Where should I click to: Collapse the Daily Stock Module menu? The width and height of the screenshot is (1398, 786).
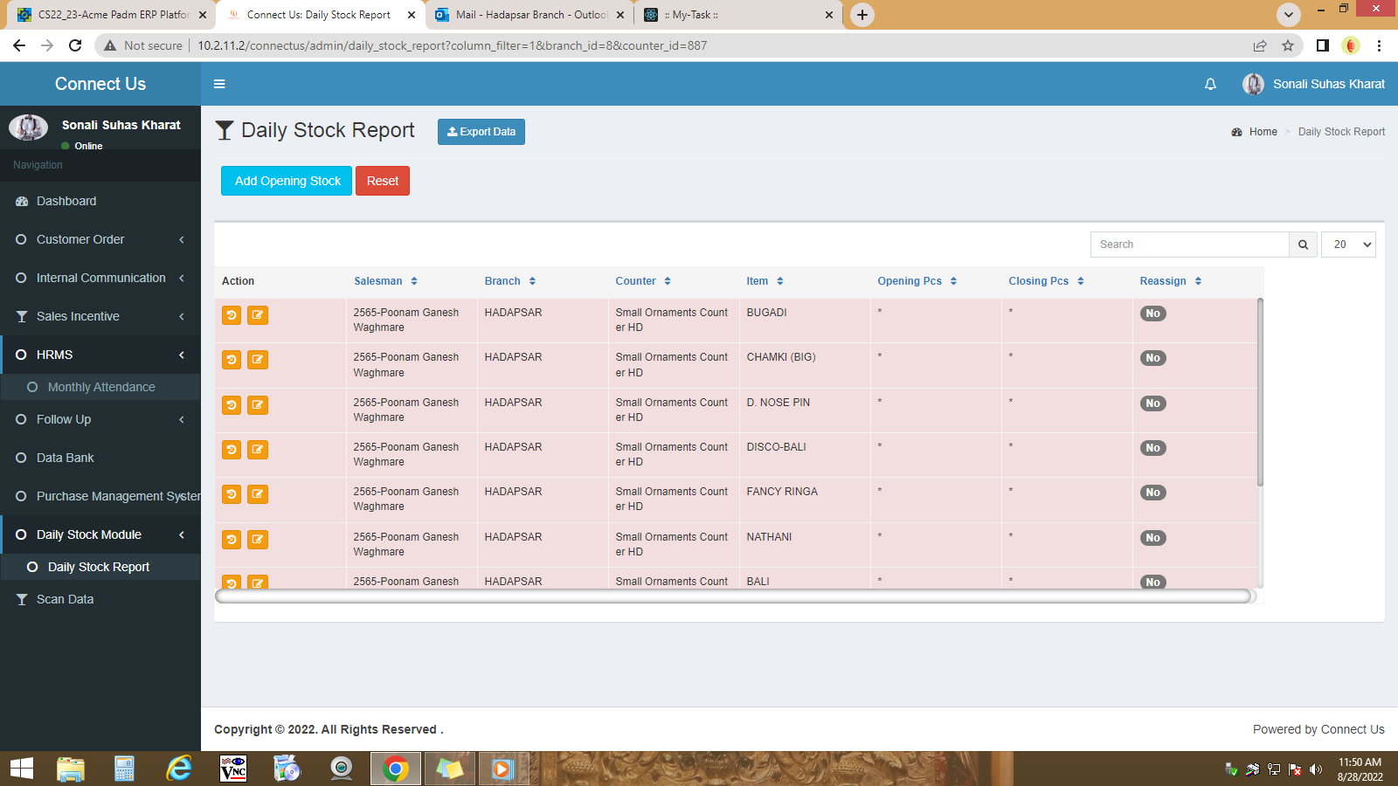click(100, 534)
